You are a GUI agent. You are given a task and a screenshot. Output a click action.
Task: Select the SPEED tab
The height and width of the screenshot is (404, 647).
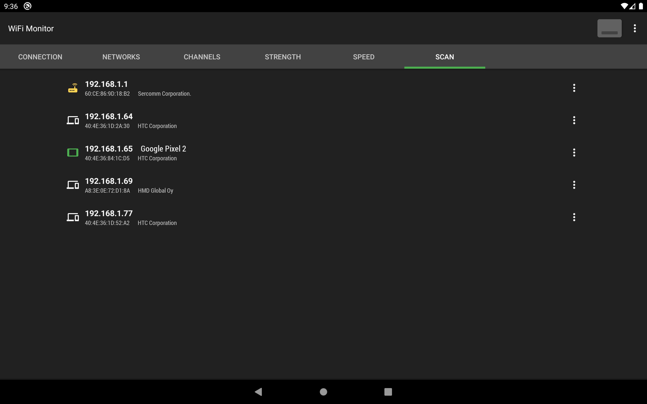364,57
